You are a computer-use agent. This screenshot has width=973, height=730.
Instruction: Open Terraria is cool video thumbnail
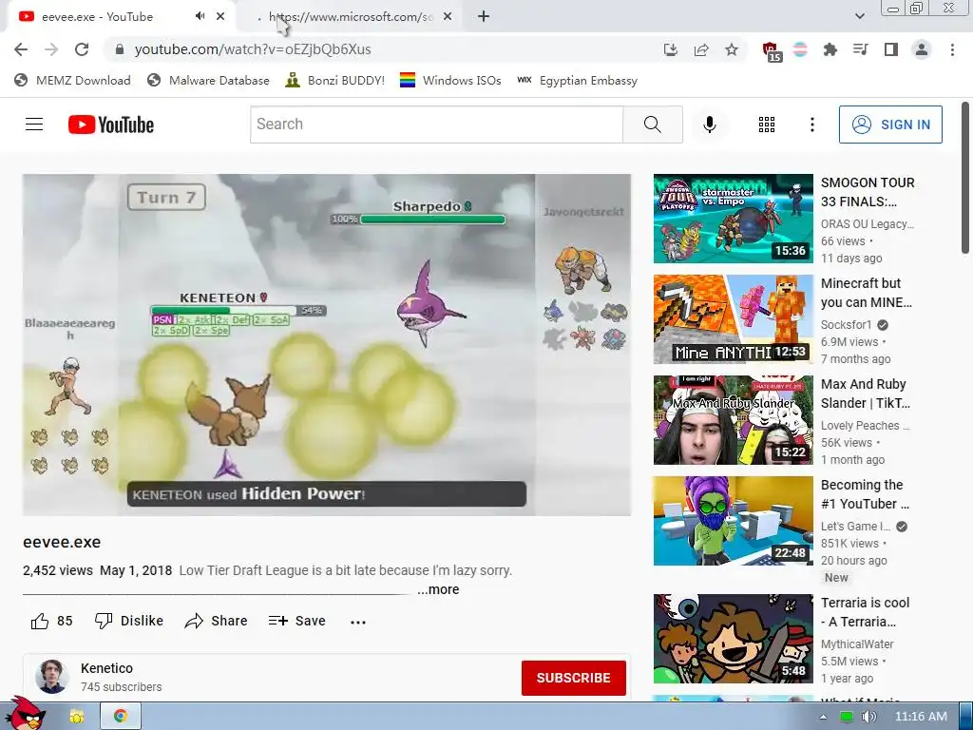[733, 639]
